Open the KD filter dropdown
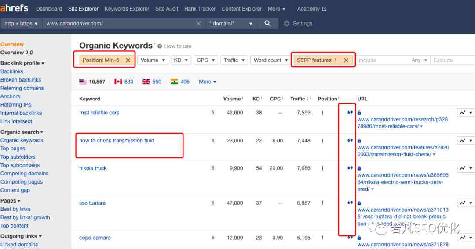This screenshot has height=249, width=475. click(181, 60)
